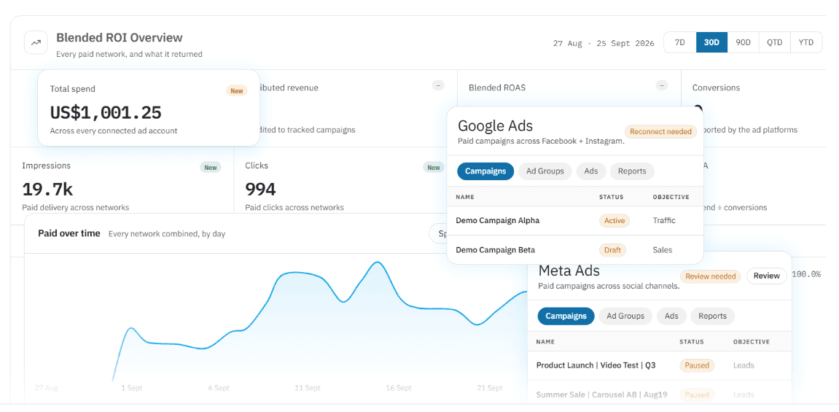Click the Conversions card label

[x=716, y=88]
